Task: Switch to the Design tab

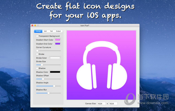Action: pos(38,31)
